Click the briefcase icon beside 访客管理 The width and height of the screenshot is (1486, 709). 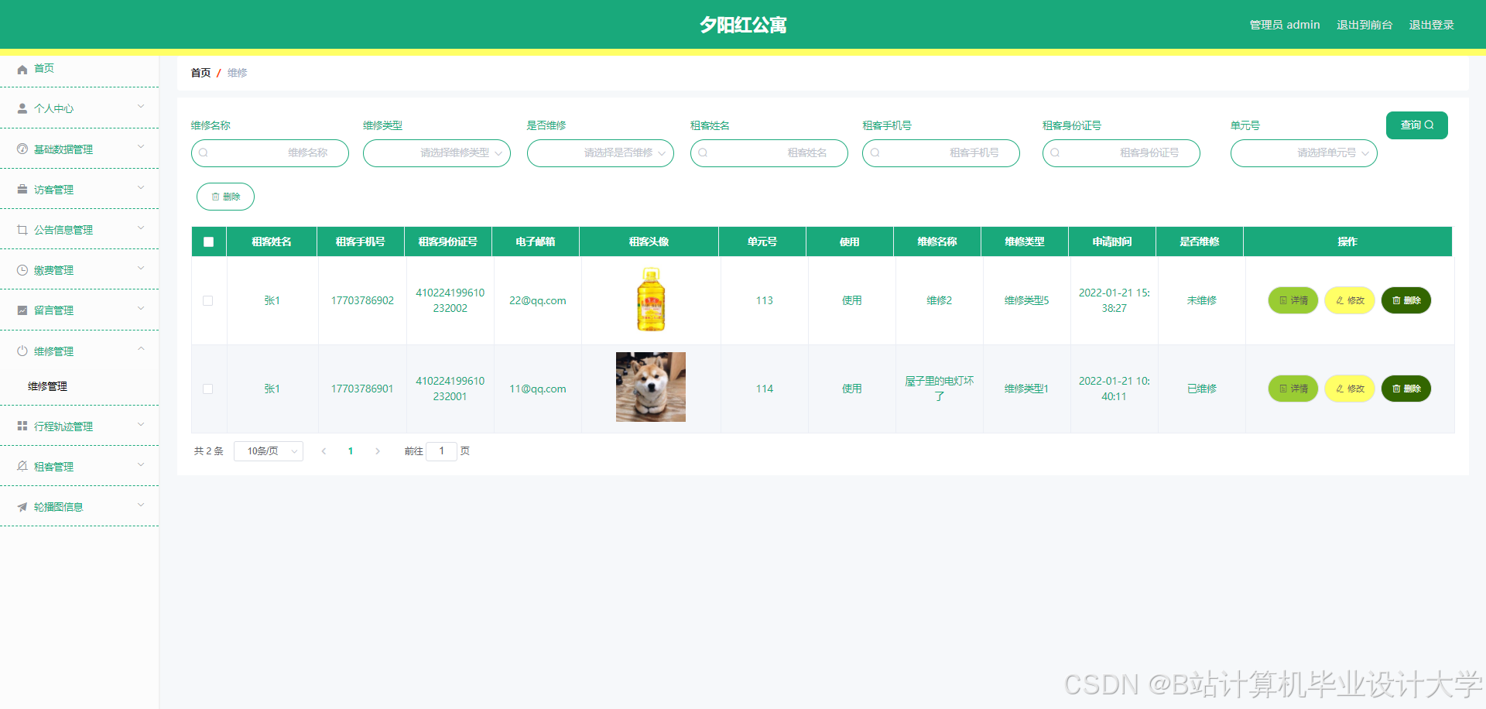coord(22,189)
